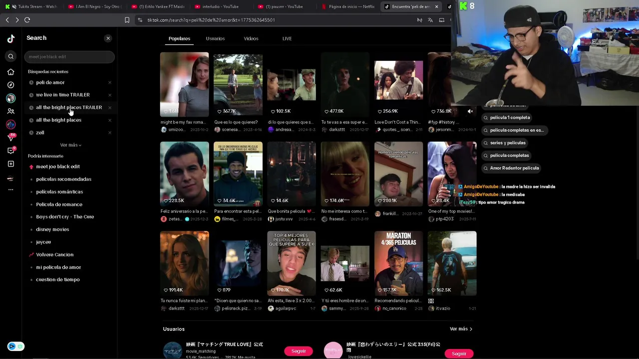
Task: Open Messages icon with notification badge
Action: click(11, 151)
